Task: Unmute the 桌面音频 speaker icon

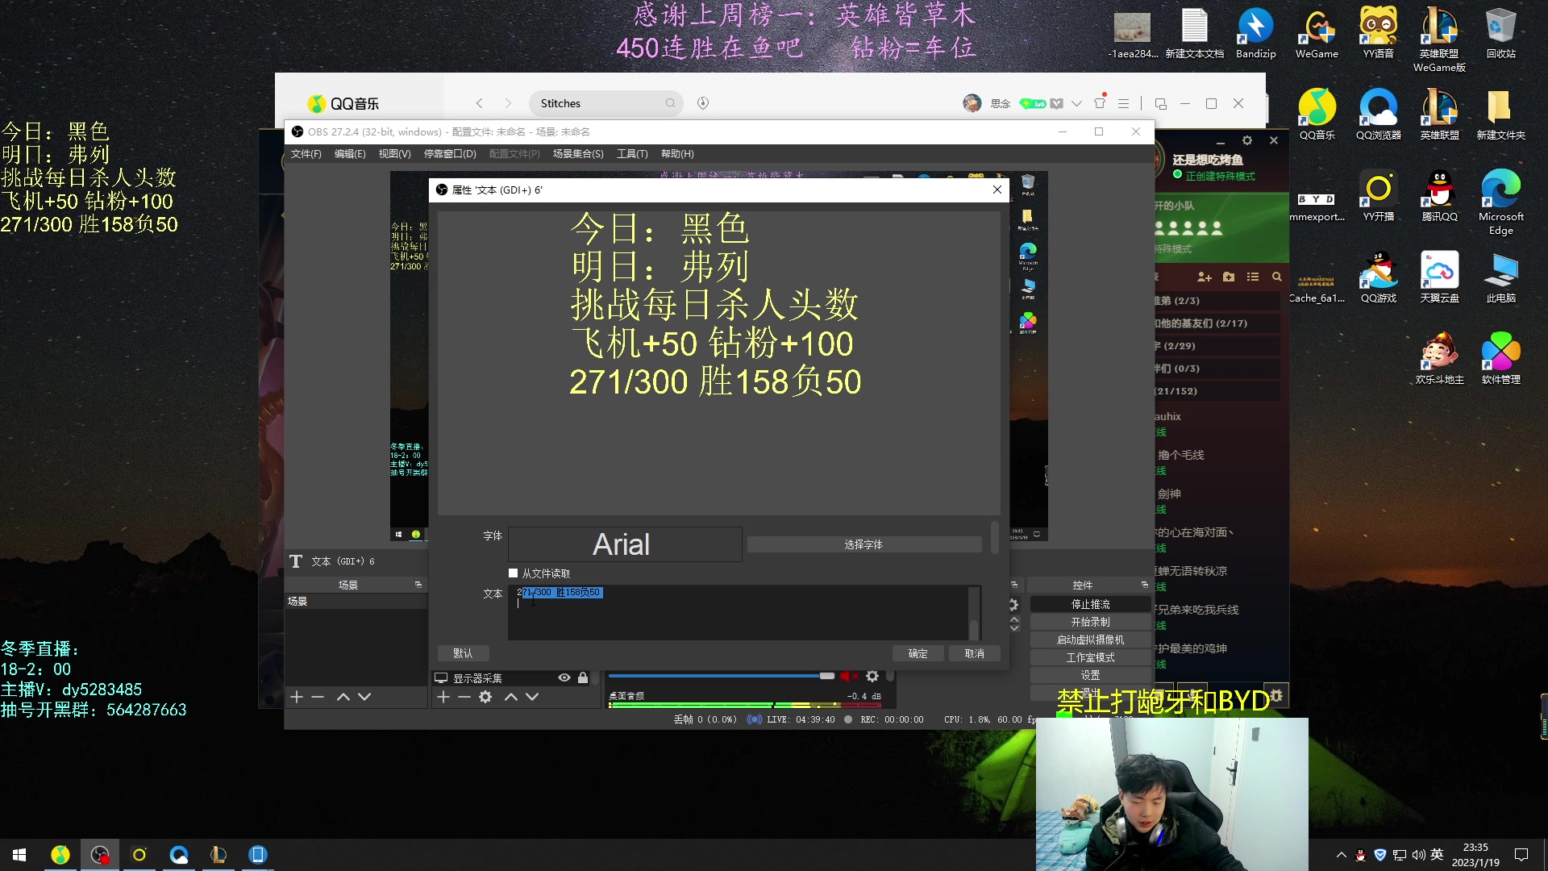Action: pyautogui.click(x=847, y=677)
